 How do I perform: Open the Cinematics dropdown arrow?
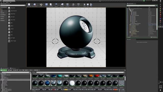pos(70,5)
